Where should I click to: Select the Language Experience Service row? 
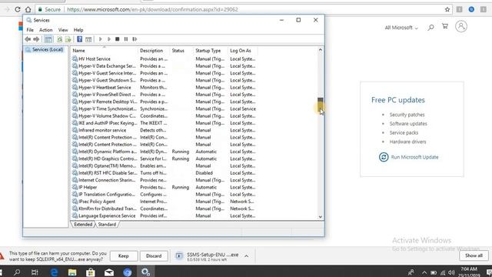click(x=164, y=215)
